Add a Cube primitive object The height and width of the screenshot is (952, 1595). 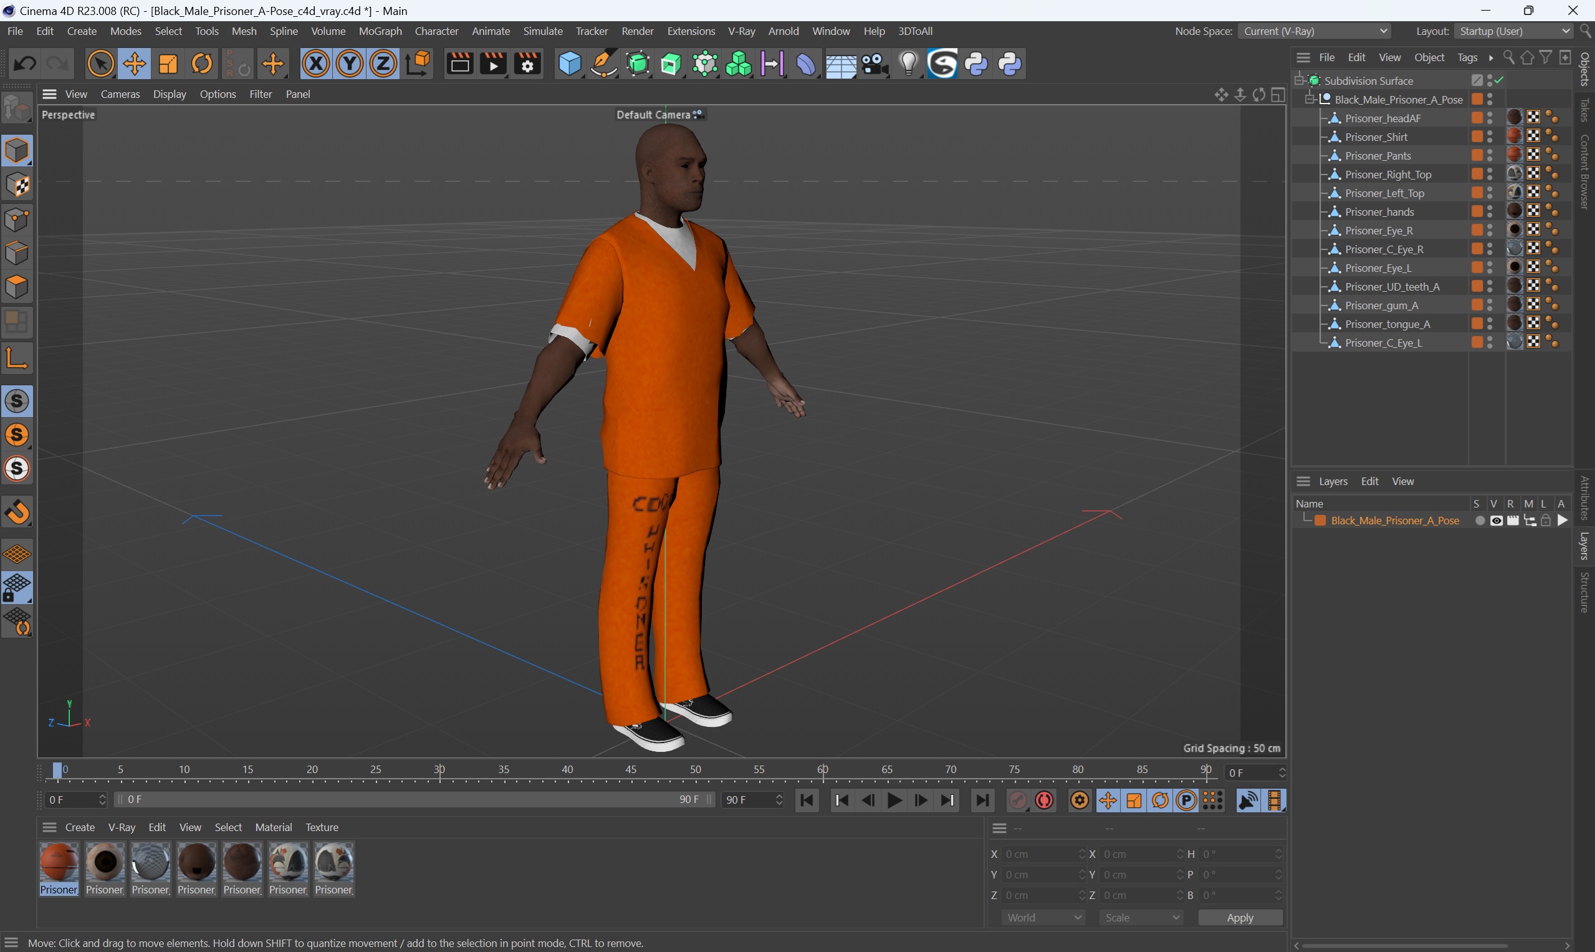point(569,64)
